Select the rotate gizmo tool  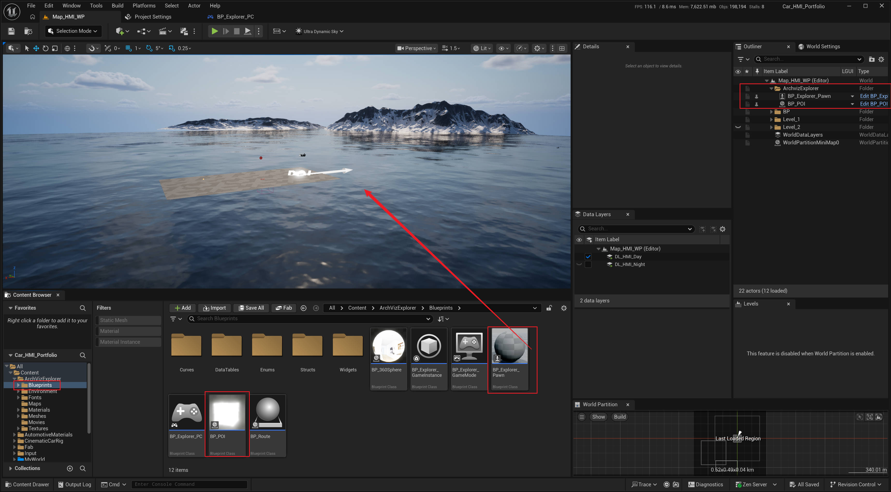(45, 48)
